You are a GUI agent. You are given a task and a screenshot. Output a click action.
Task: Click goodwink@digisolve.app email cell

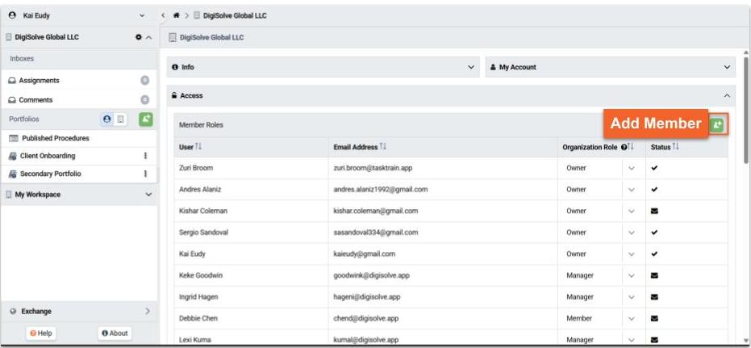click(443, 275)
